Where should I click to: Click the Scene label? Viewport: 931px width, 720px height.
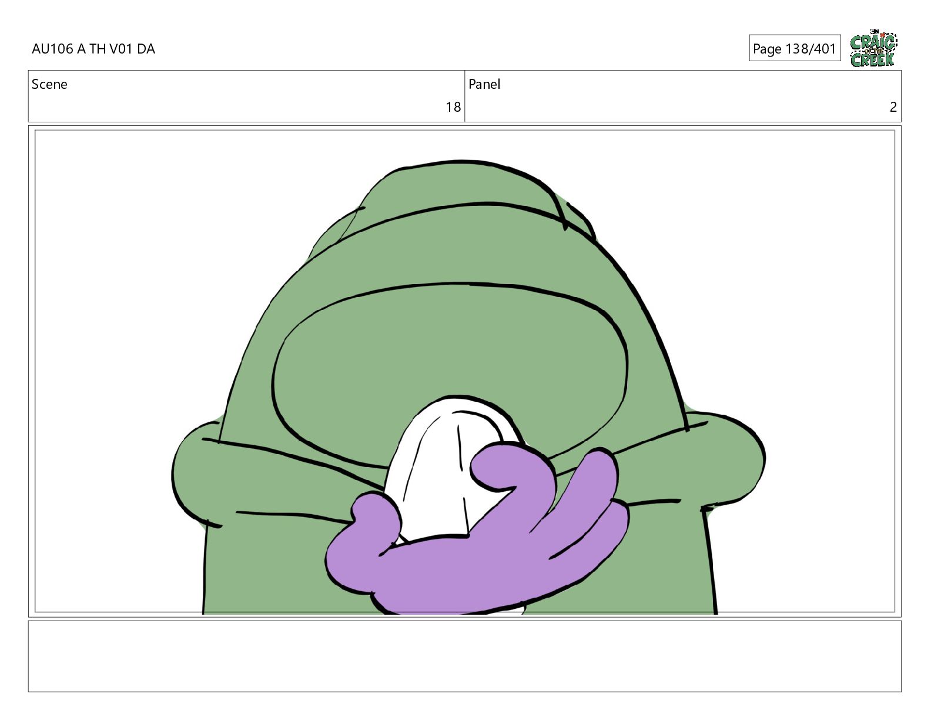point(49,84)
